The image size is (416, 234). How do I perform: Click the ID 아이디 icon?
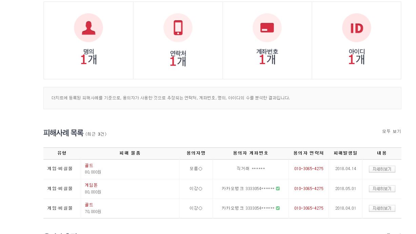pos(357,28)
